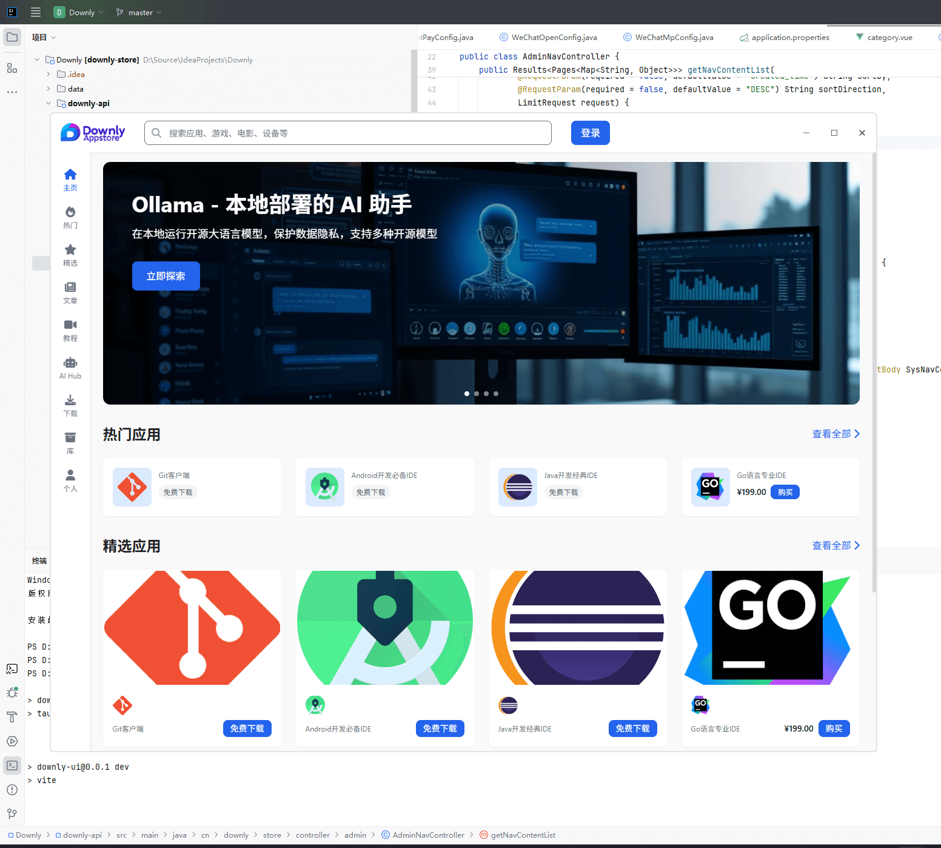
Task: Select the 终端 terminal tab
Action: pyautogui.click(x=39, y=560)
